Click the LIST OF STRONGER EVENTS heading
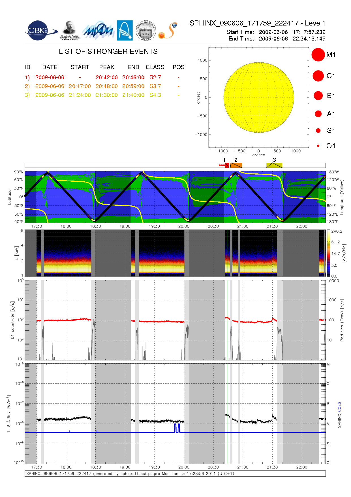 [x=108, y=52]
